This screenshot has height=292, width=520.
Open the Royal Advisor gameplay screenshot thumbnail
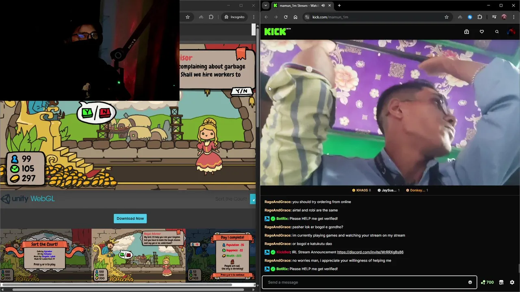(139, 255)
